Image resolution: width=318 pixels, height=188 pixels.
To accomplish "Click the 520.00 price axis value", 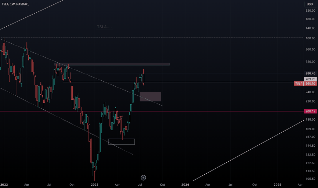I will tap(310, 11).
